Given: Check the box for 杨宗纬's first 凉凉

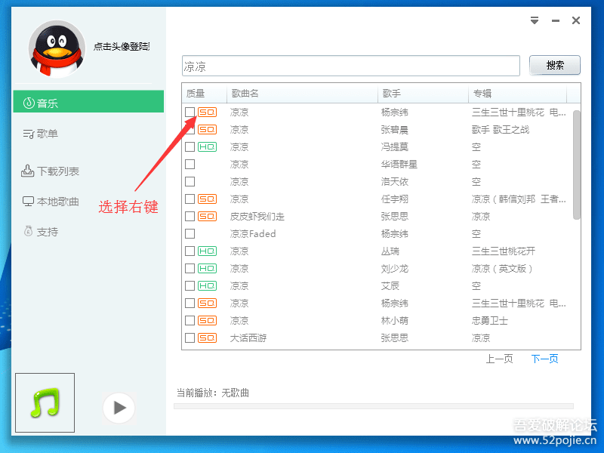Looking at the screenshot, I should [190, 111].
